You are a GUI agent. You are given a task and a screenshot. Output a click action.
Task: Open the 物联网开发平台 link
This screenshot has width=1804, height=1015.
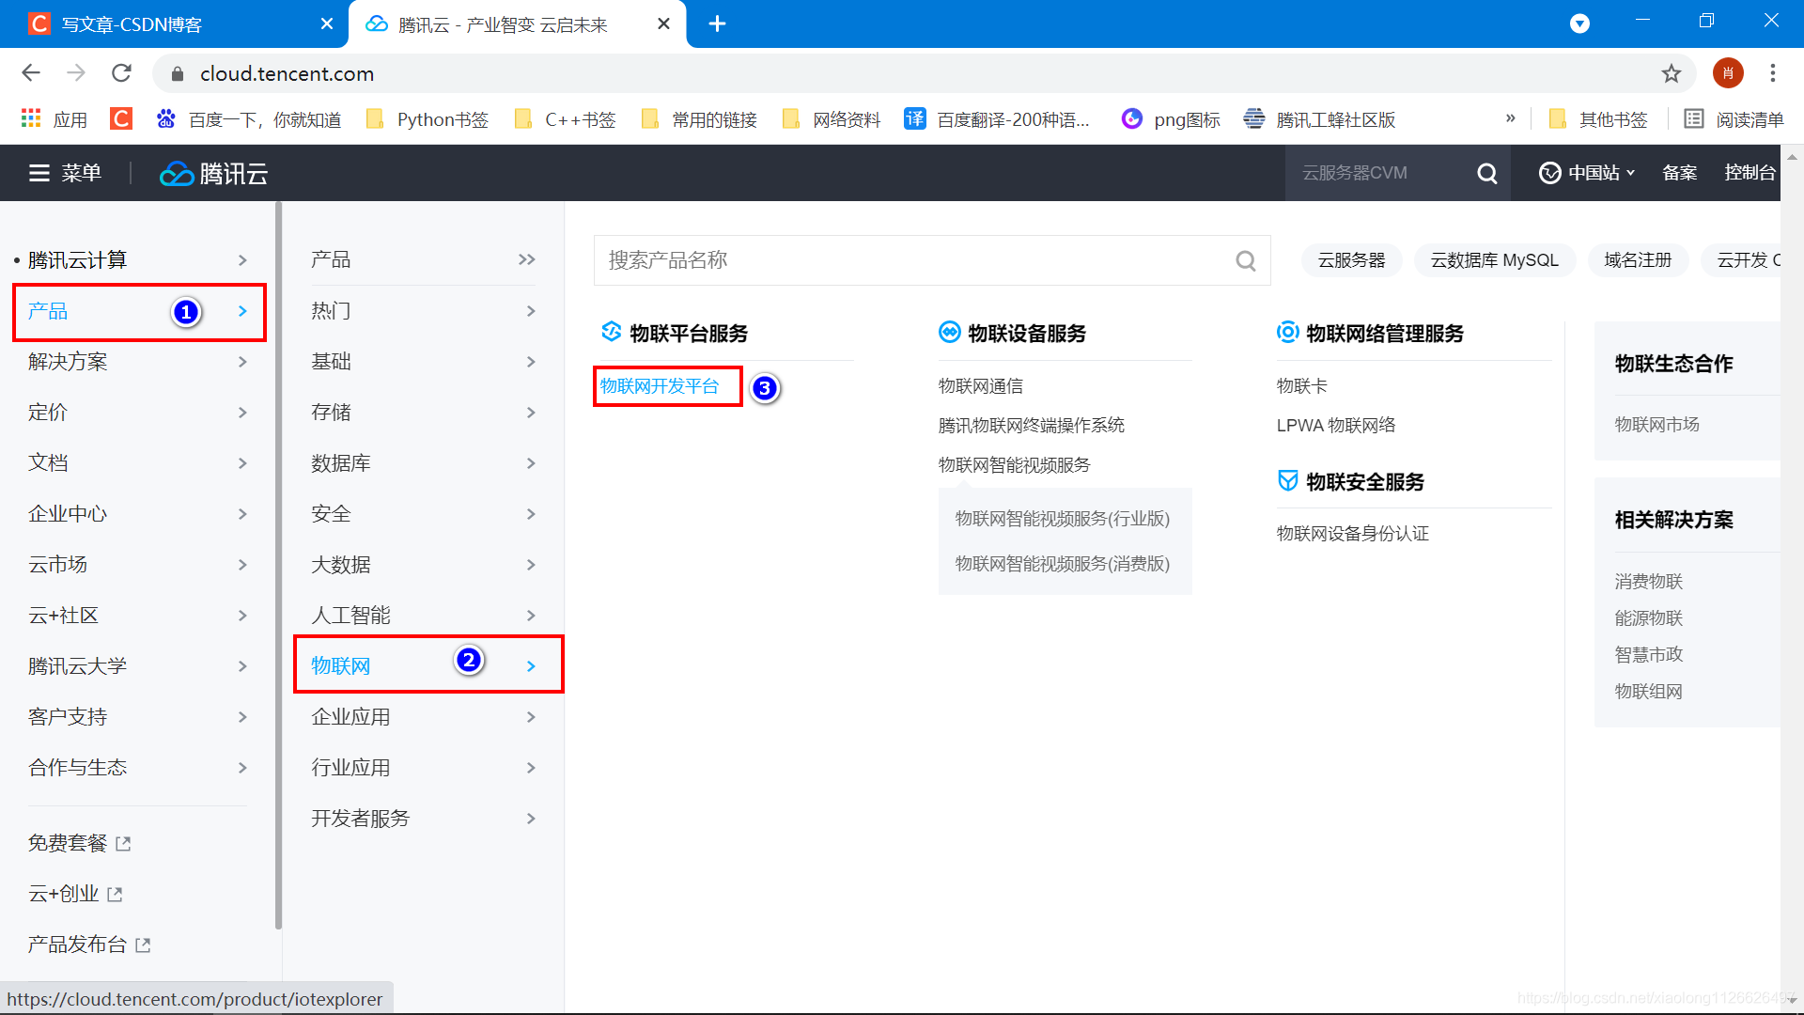point(660,386)
